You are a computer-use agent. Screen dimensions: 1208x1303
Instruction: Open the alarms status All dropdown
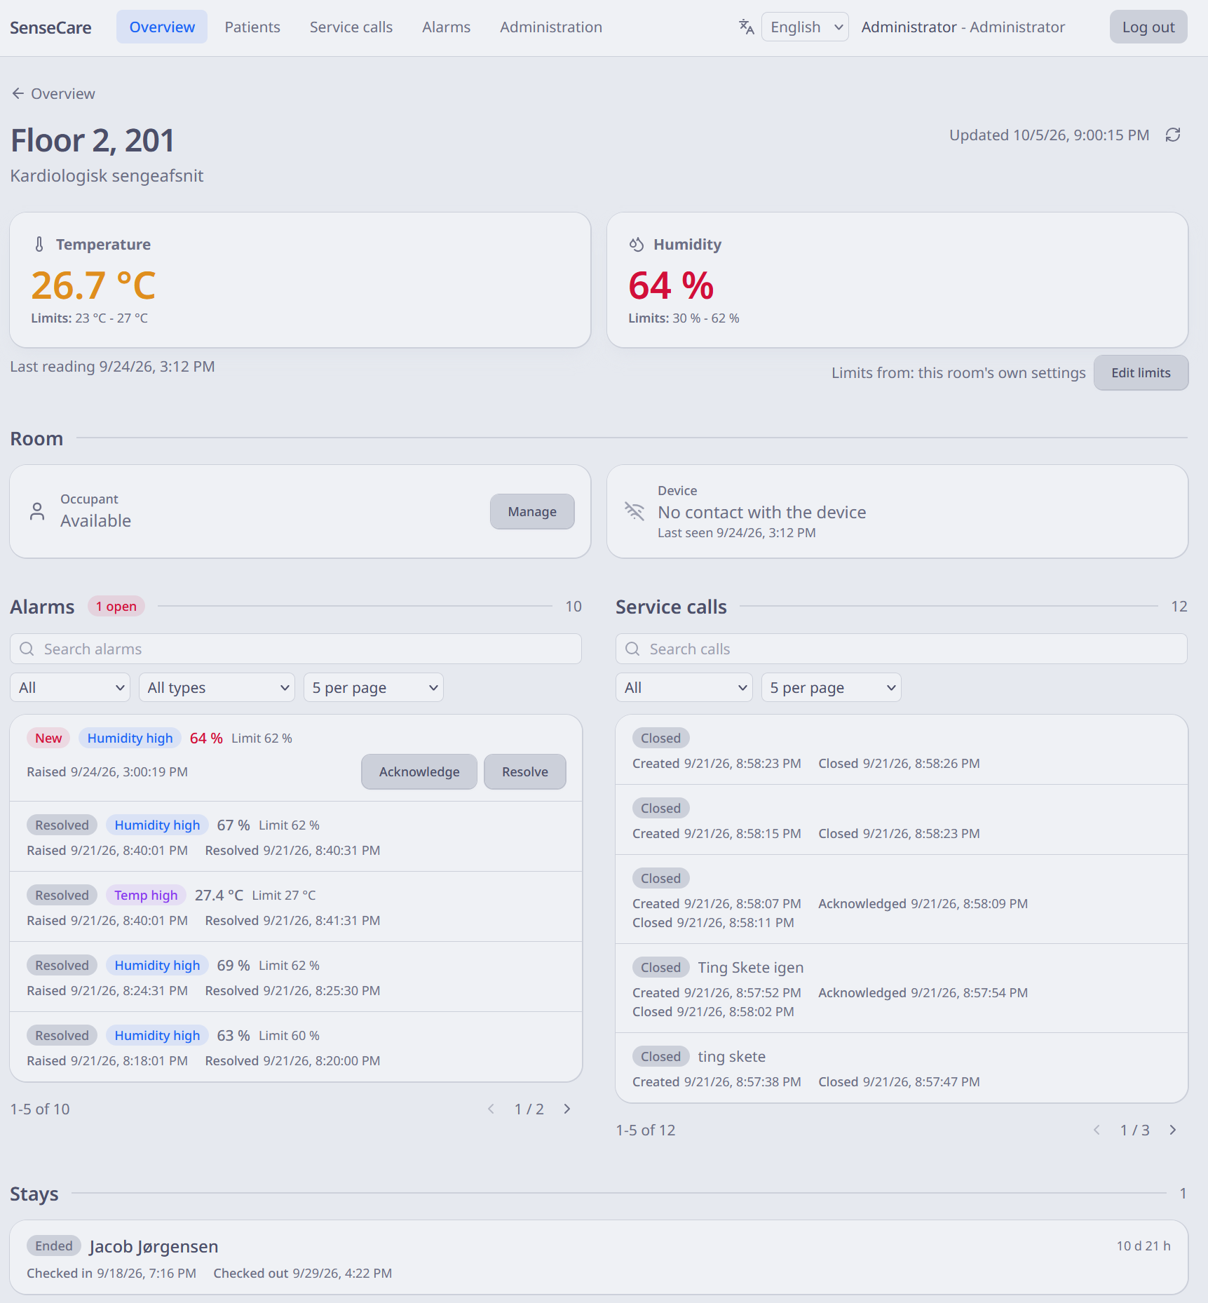click(x=70, y=687)
